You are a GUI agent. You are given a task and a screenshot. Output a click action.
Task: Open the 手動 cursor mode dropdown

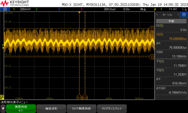click(x=171, y=21)
